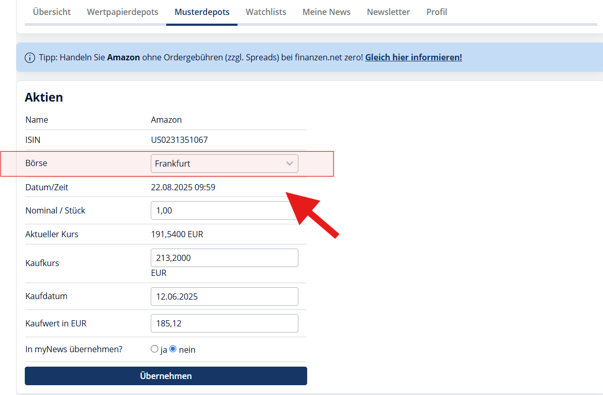Open the Wertpapierdepots tab
The width and height of the screenshot is (603, 395).
[122, 12]
